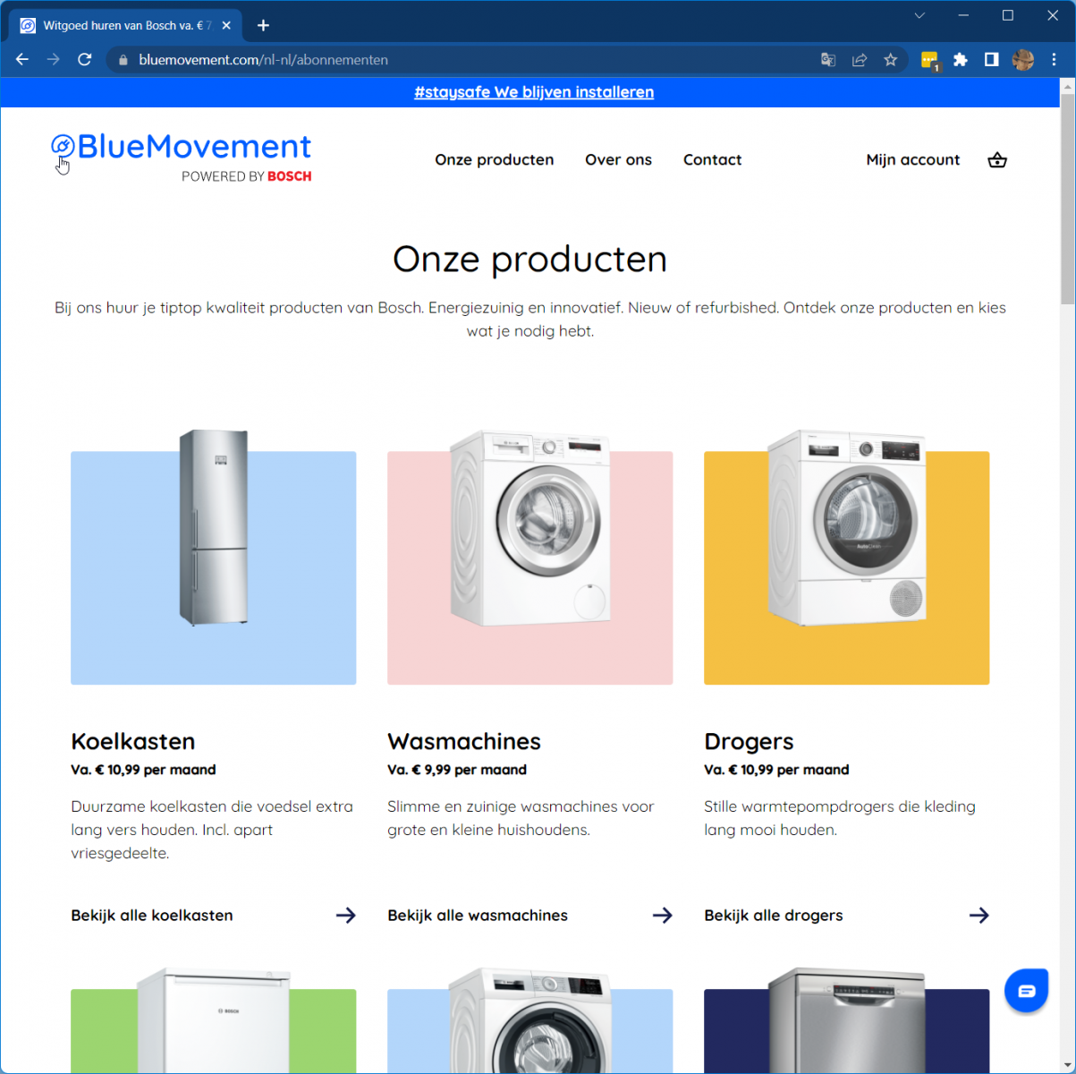Click the second washing machine image on blue
1076x1074 pixels.
click(530, 1020)
